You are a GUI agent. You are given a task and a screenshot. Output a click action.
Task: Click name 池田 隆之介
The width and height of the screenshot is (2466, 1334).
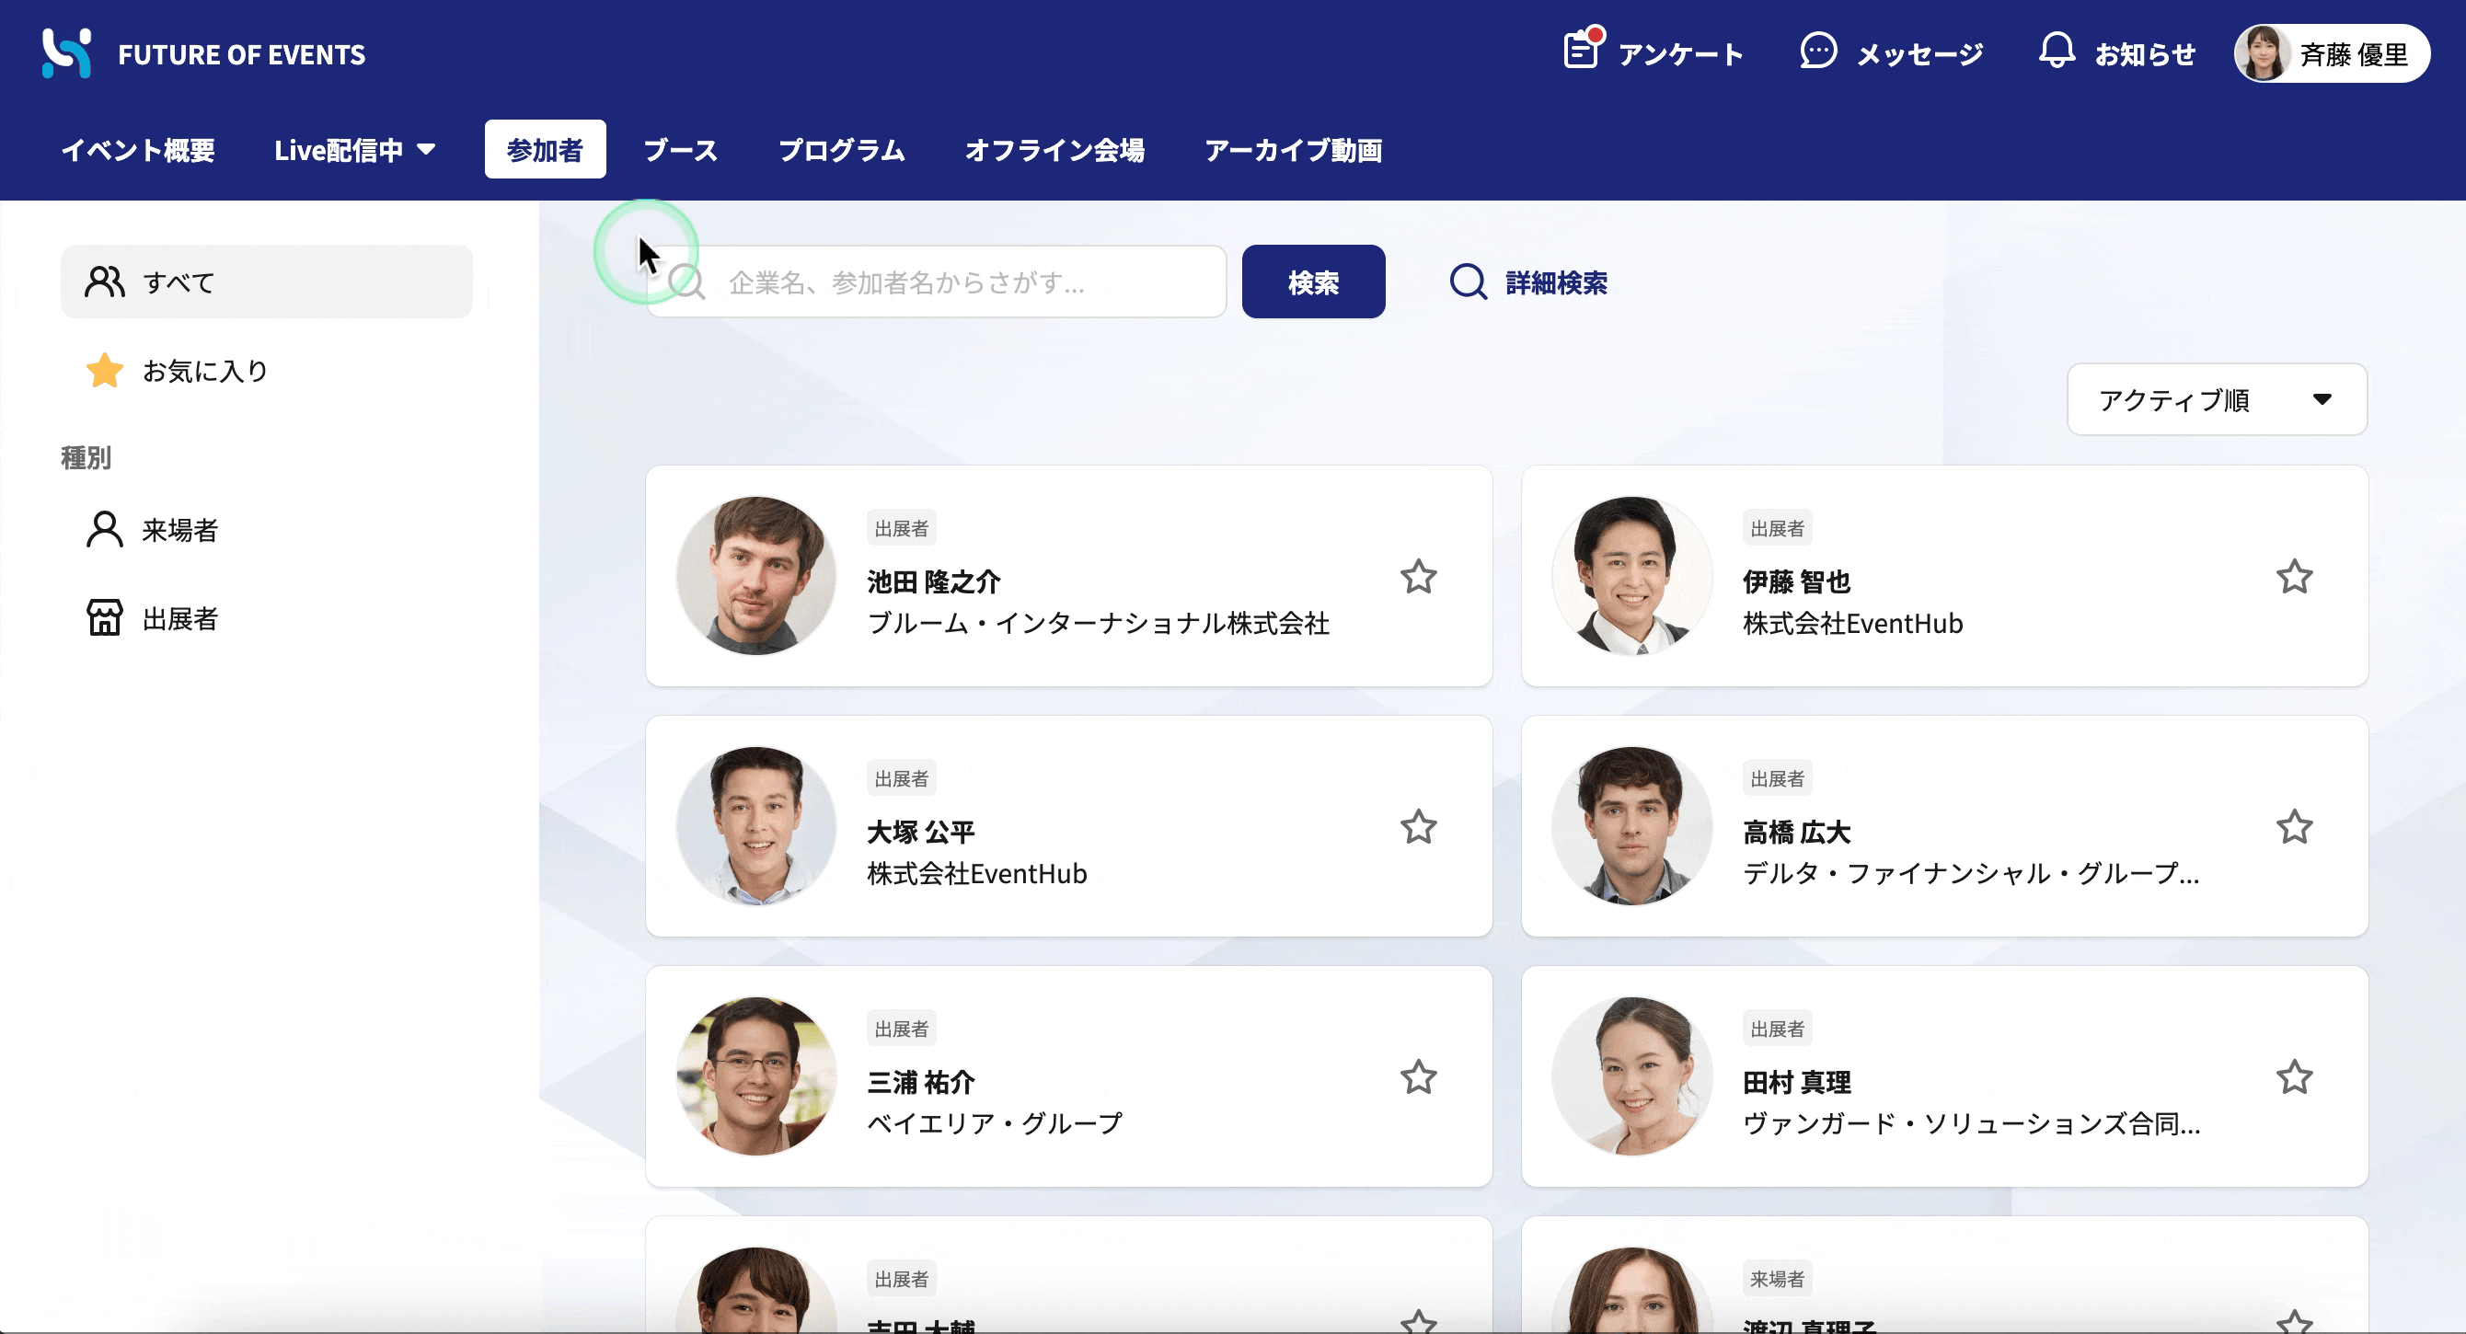933,581
